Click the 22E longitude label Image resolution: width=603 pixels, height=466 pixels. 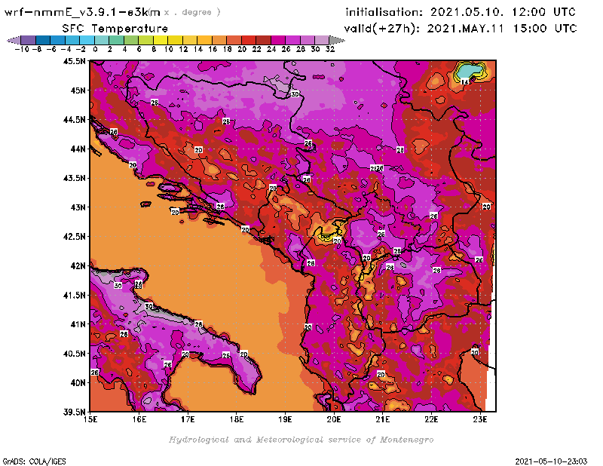tap(431, 419)
